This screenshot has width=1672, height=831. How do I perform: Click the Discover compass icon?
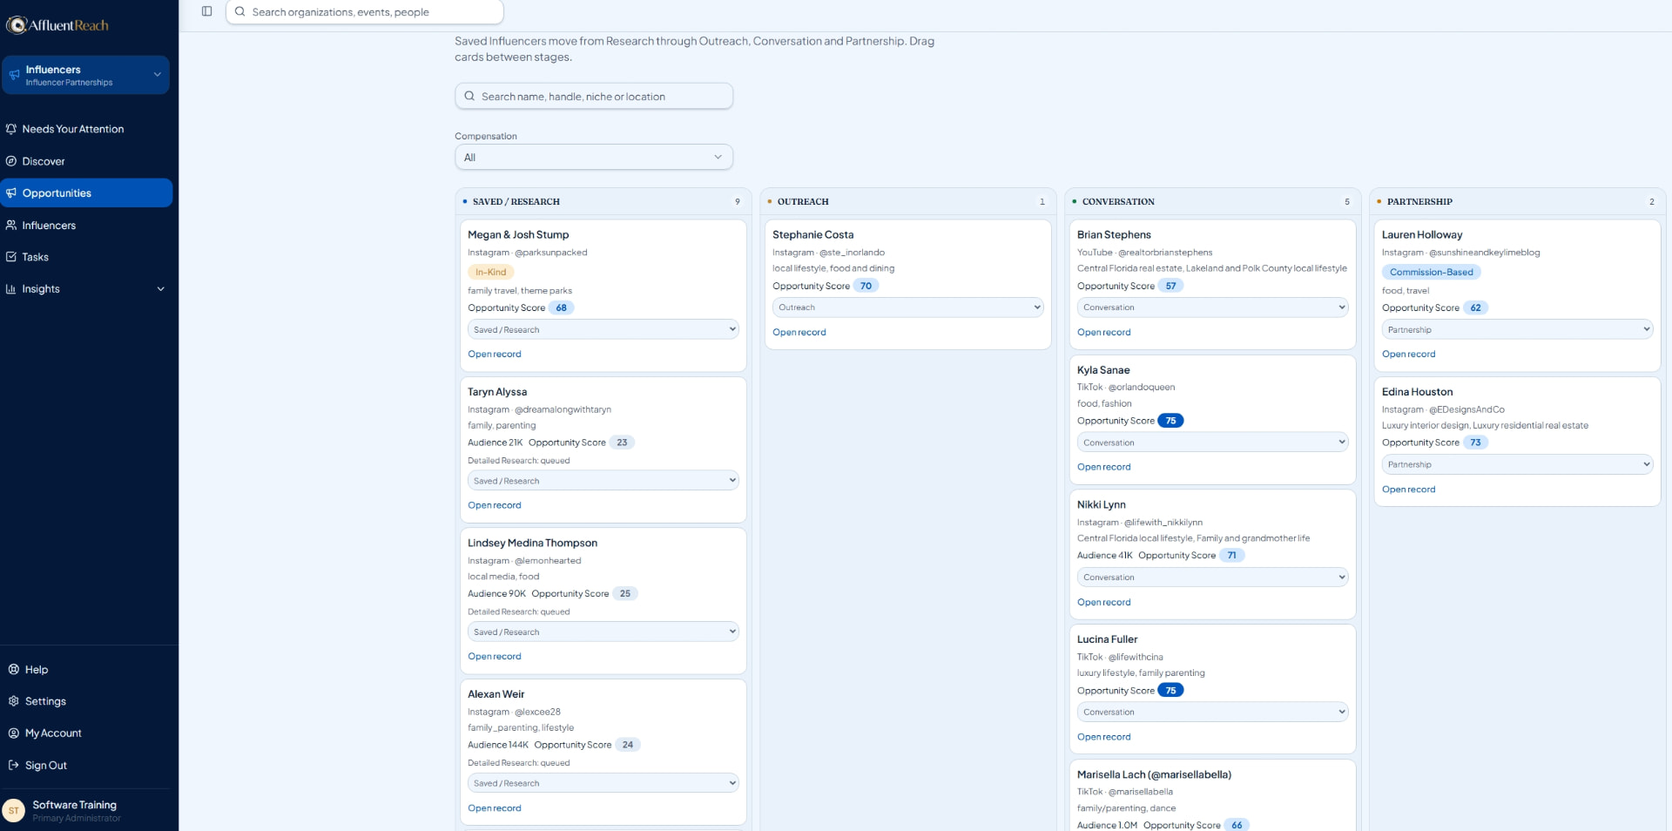(11, 161)
